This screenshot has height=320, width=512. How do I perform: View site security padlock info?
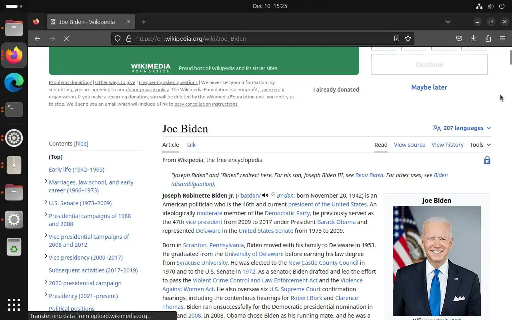129,38
